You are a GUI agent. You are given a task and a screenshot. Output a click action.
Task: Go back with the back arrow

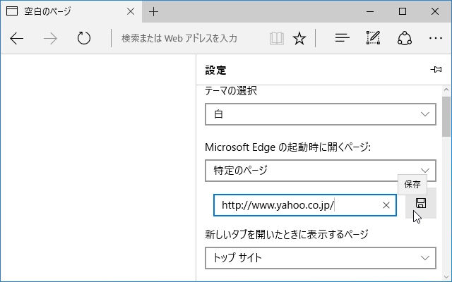pyautogui.click(x=16, y=38)
